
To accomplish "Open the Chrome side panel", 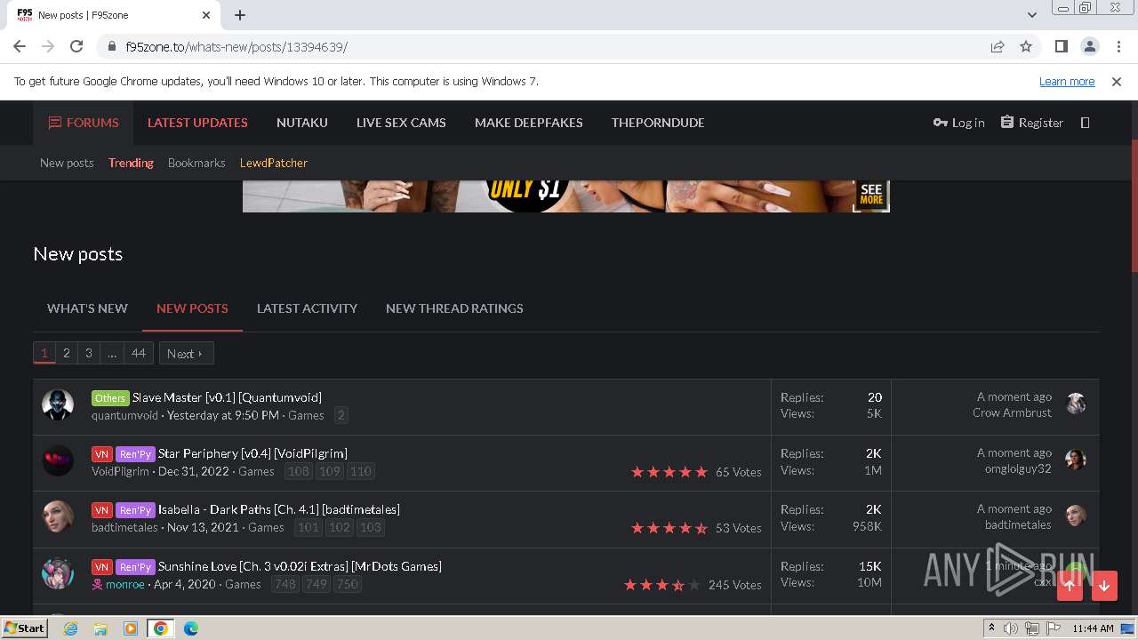I will point(1061,46).
